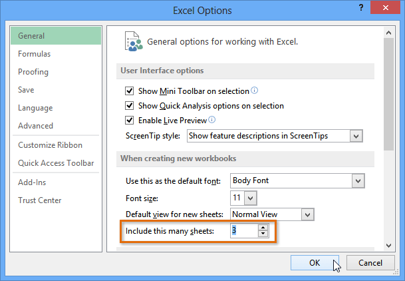Select the General category

click(x=56, y=36)
